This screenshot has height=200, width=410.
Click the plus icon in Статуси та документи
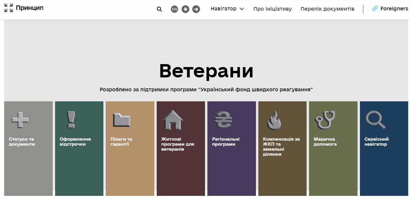pos(20,120)
